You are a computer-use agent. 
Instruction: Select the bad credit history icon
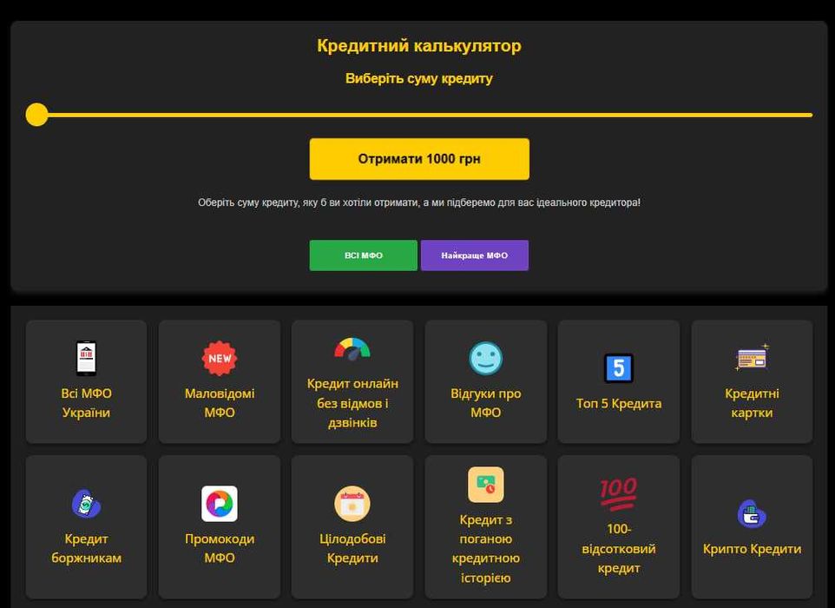(486, 485)
